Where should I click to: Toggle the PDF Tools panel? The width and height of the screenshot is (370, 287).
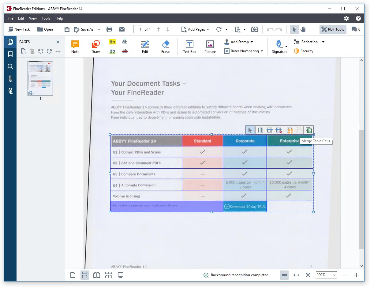(333, 29)
